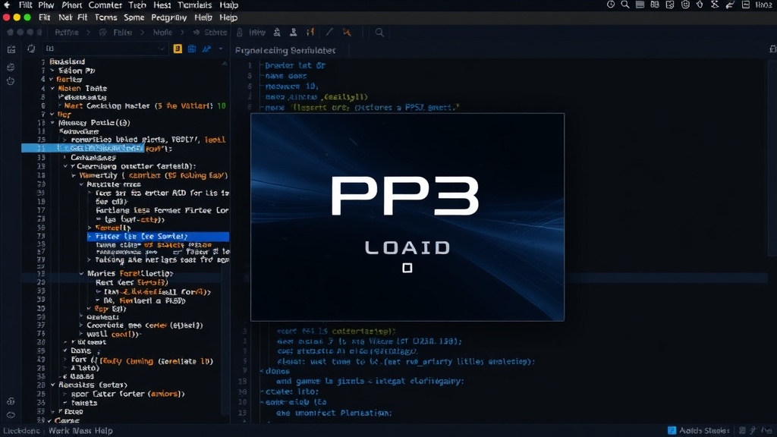Click the 'Rcfllye' breadcrumb item

coord(67,32)
